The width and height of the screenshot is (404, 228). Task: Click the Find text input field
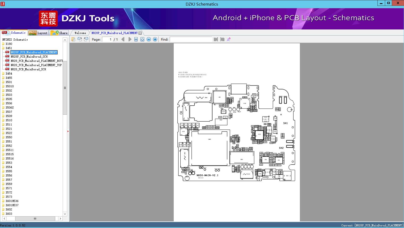191,39
